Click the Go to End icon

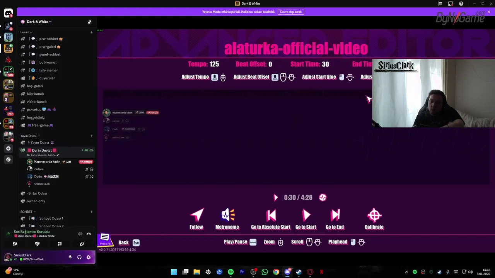(x=335, y=215)
